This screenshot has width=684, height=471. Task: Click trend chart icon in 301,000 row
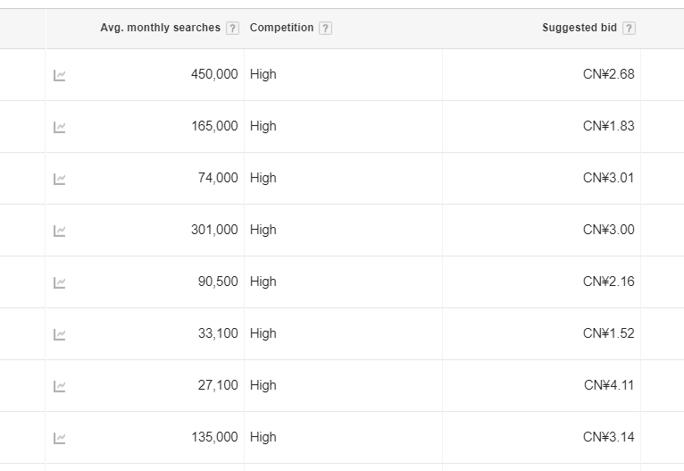[x=60, y=231]
